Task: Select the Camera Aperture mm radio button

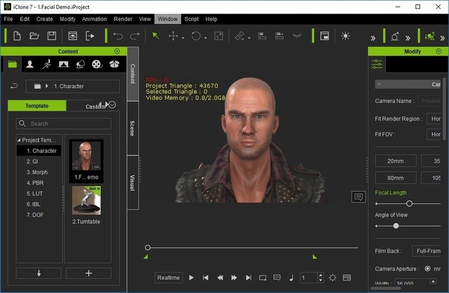Action: (427, 269)
